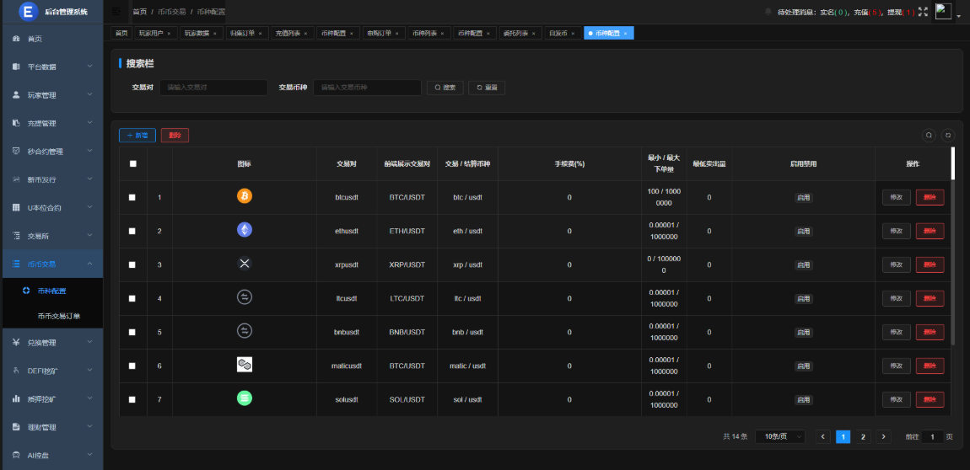Screen dimensions: 970x470
Task: Click the 交易对 search input field
Action: pos(213,88)
